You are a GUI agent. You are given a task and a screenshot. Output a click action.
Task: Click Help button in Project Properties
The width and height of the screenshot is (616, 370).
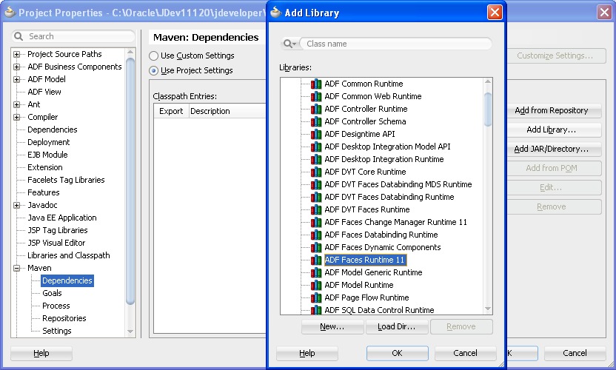41,353
